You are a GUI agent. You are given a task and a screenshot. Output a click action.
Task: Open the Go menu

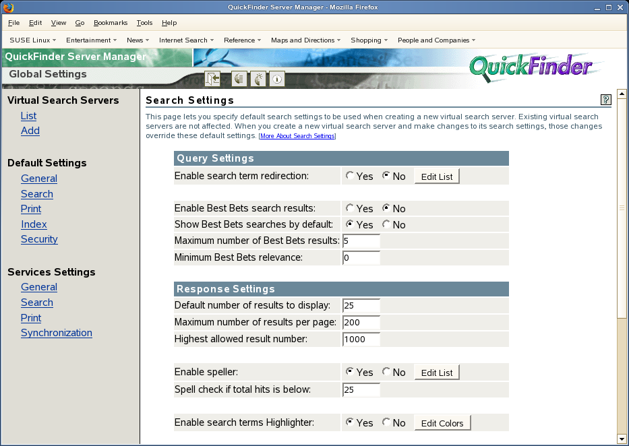(80, 23)
